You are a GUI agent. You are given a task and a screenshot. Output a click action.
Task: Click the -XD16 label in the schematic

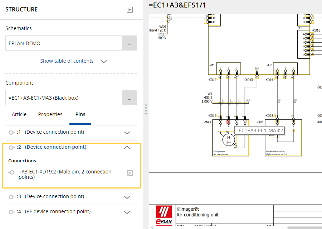point(317,30)
